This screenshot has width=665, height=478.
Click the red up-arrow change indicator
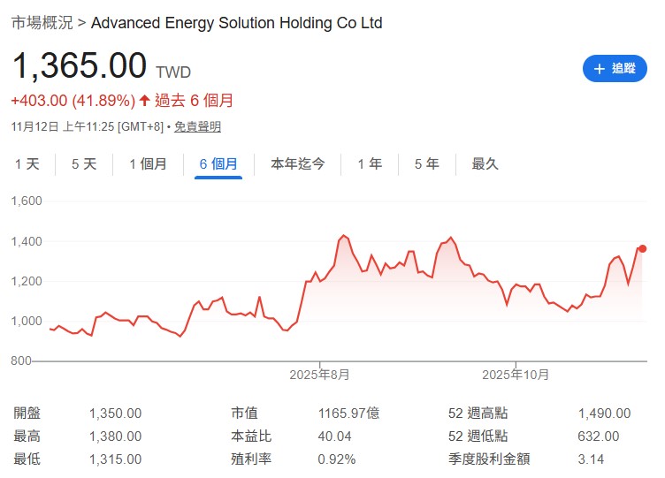145,101
